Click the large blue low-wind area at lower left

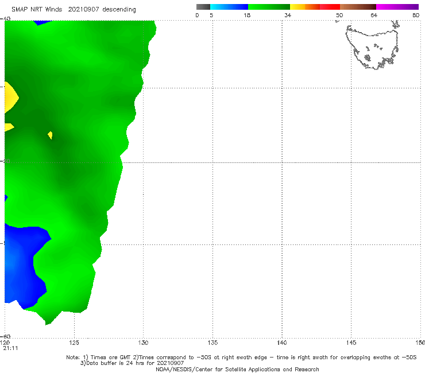22,266
